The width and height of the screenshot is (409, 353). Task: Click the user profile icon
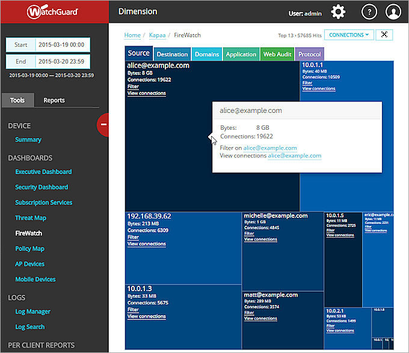point(393,12)
